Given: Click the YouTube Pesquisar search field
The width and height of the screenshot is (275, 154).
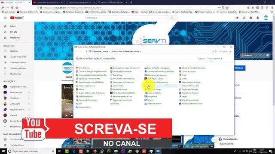Looking at the screenshot, I should click(x=127, y=18).
